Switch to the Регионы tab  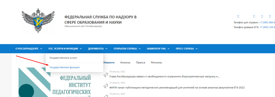click(x=157, y=63)
